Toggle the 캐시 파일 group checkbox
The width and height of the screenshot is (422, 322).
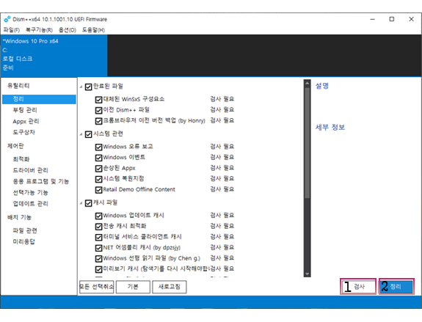pyautogui.click(x=89, y=203)
